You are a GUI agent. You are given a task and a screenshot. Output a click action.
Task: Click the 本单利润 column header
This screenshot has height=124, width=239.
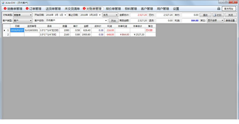(x=123, y=26)
